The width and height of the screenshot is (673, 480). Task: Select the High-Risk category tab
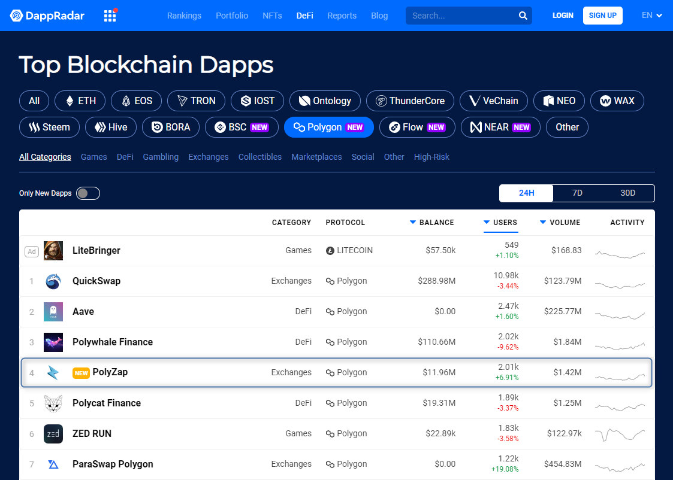pos(431,157)
